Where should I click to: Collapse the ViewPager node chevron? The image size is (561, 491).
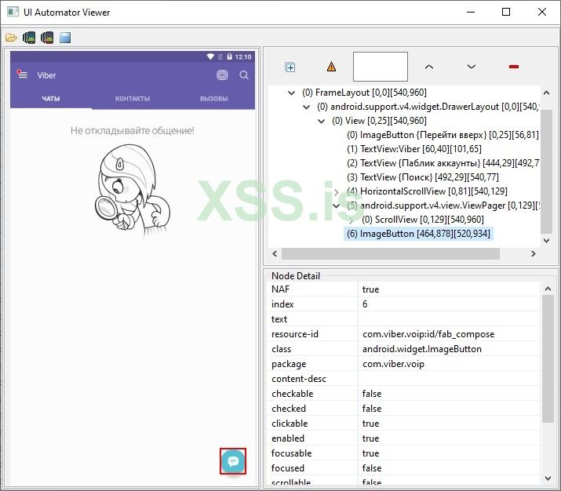[336, 205]
